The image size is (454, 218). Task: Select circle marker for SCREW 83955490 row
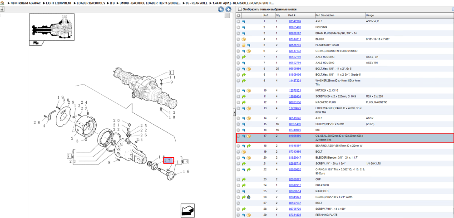pyautogui.click(x=238, y=124)
